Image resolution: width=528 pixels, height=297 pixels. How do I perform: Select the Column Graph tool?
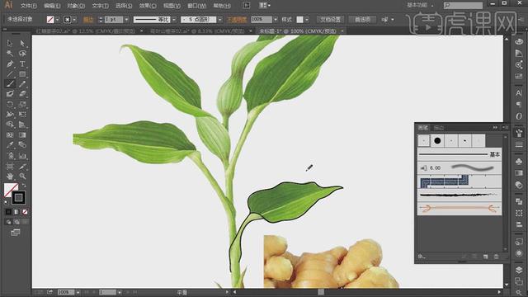[x=22, y=156]
